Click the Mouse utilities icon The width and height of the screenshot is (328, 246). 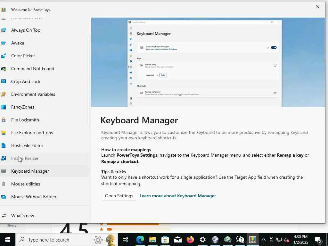[x=3, y=184]
